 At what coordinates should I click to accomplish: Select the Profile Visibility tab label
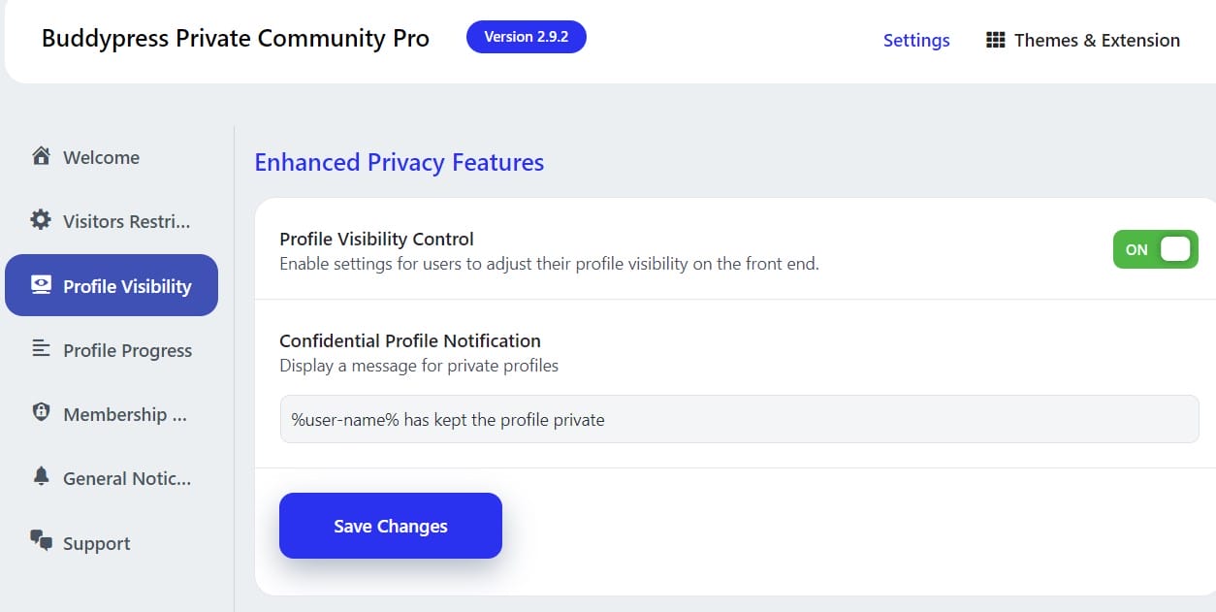[x=127, y=286]
